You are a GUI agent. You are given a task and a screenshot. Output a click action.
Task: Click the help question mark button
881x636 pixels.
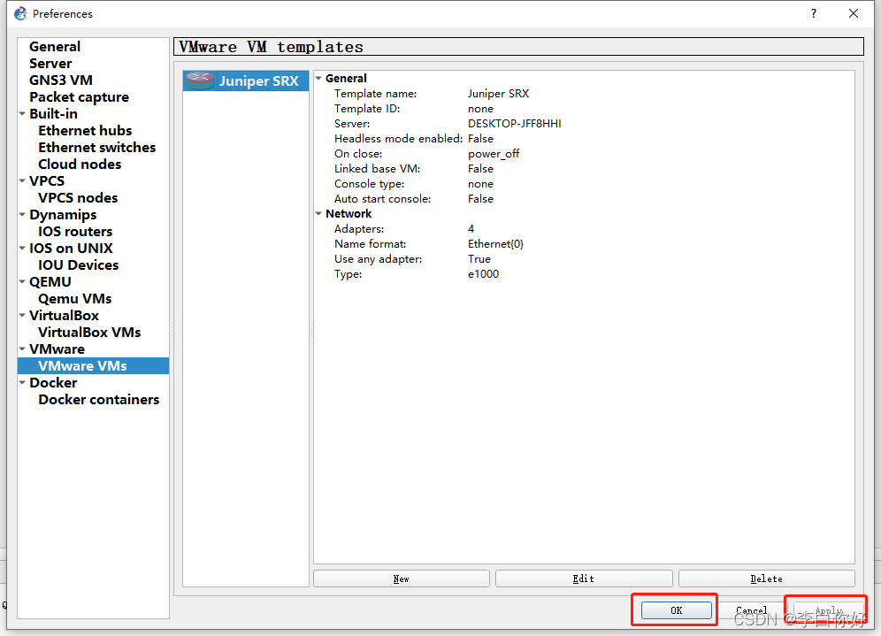813,13
